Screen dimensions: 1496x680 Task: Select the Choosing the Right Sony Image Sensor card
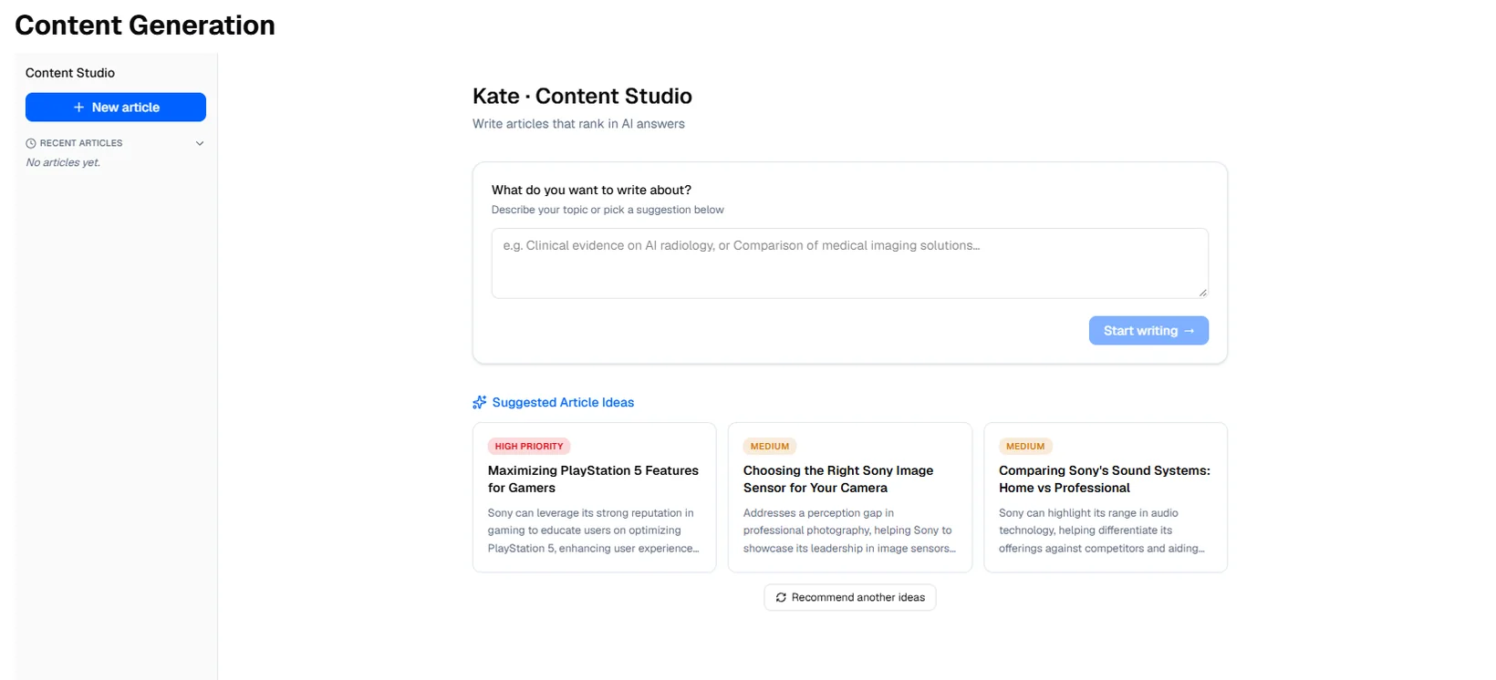pos(850,498)
